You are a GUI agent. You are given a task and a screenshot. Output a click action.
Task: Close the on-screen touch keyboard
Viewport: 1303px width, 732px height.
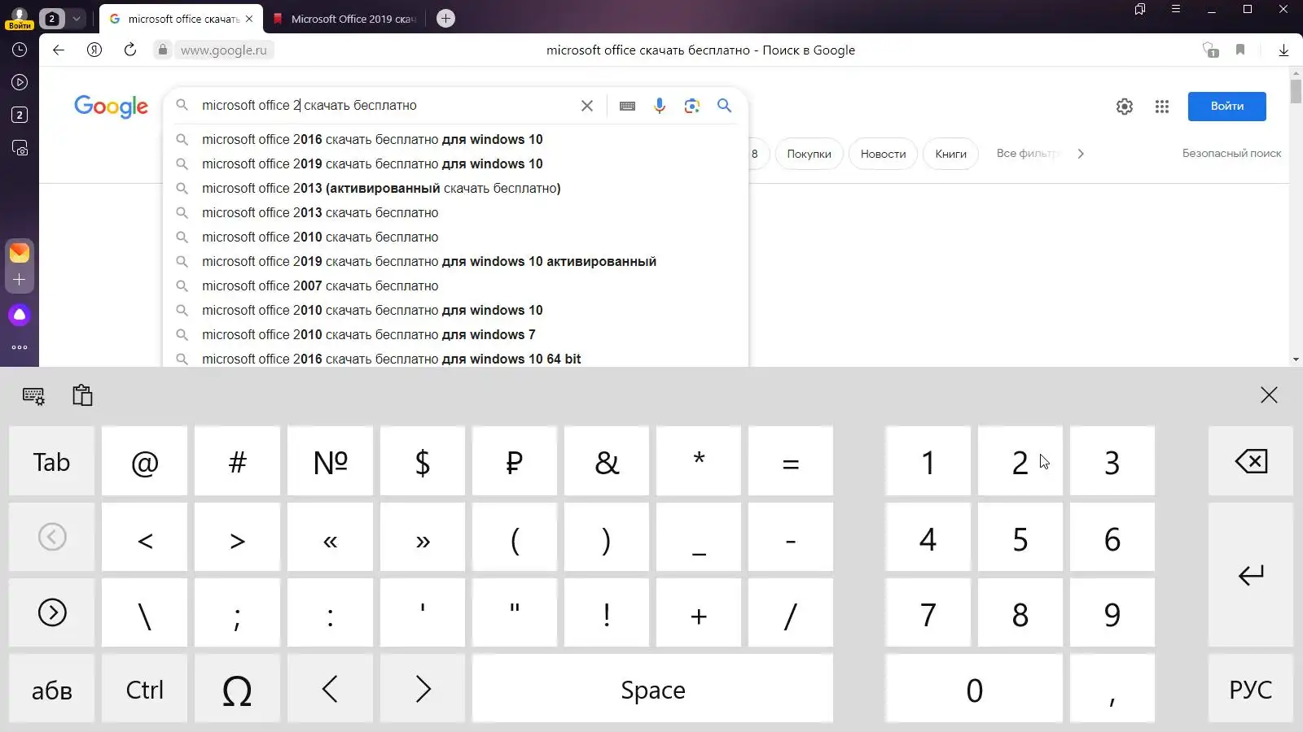coord(1269,395)
